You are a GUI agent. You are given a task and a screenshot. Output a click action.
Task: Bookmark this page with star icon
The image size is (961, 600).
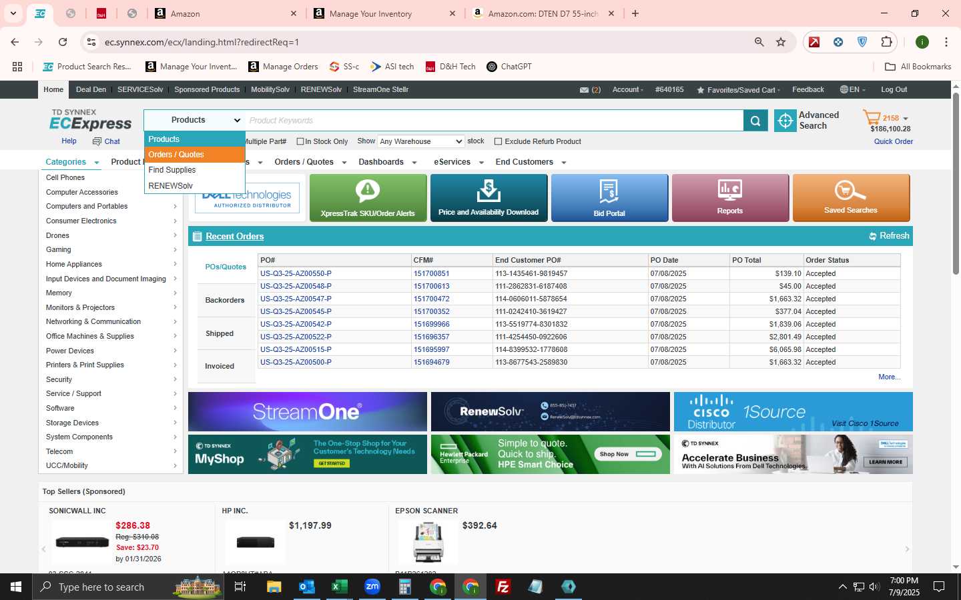781,42
